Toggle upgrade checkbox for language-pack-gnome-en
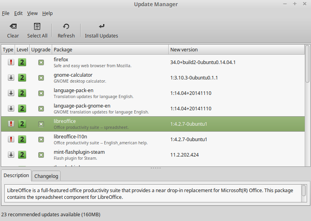 click(41, 109)
